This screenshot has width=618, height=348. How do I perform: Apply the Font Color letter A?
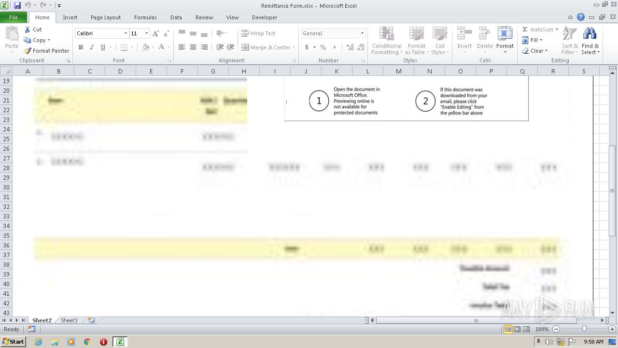(x=162, y=47)
